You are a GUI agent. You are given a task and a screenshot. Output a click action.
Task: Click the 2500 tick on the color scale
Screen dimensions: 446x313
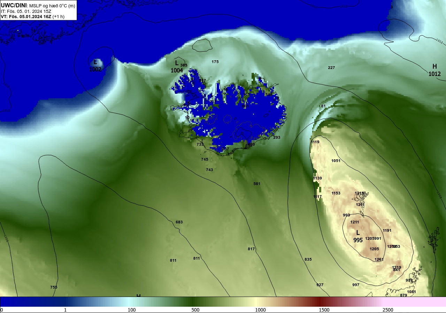click(388, 310)
